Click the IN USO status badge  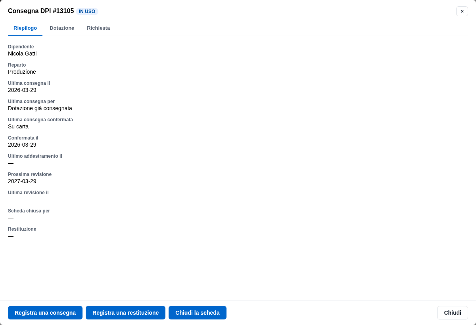coord(87,11)
